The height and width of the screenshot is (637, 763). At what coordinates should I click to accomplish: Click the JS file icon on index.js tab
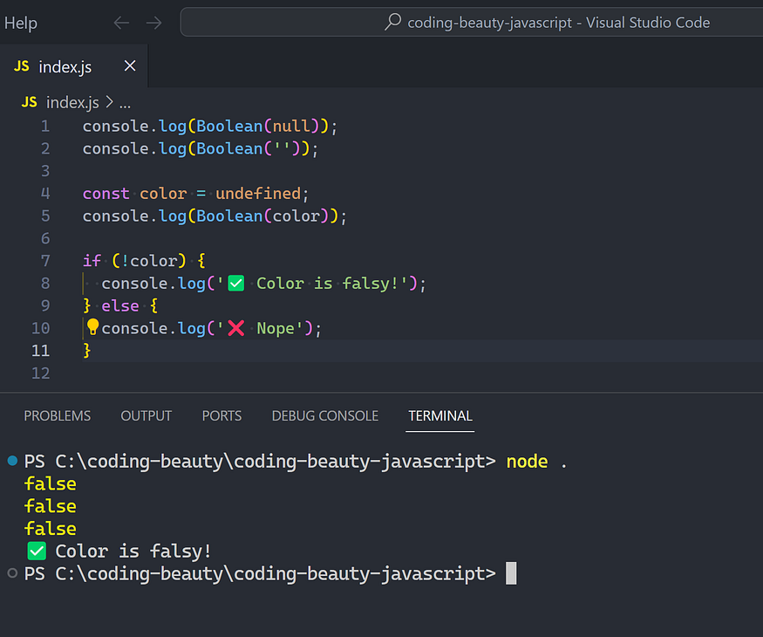click(22, 66)
